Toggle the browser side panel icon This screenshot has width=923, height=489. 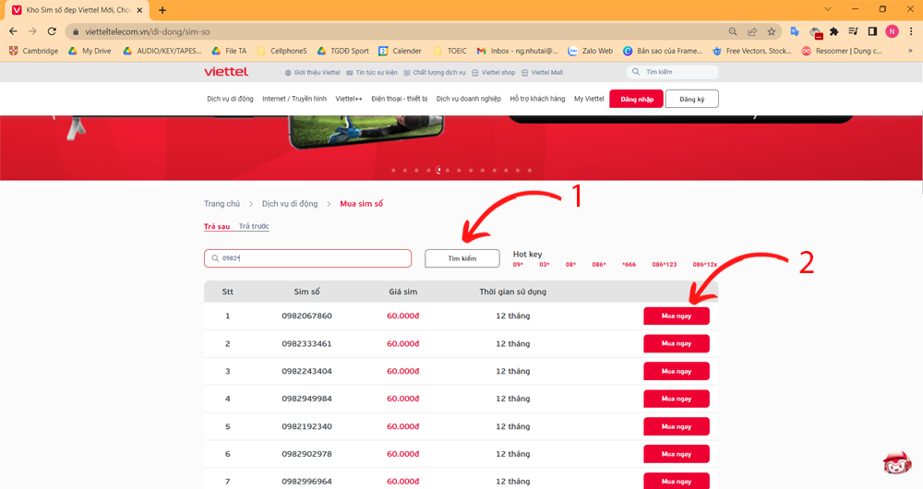[872, 30]
